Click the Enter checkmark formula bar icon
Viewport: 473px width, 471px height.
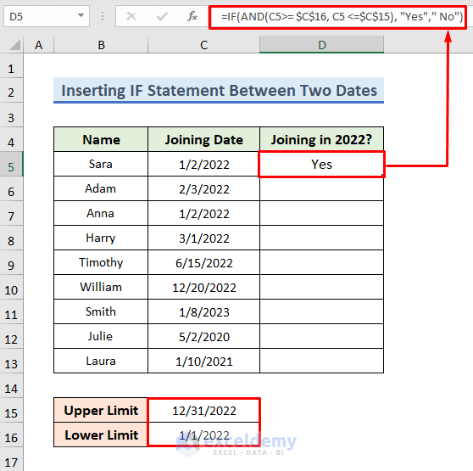pyautogui.click(x=162, y=16)
